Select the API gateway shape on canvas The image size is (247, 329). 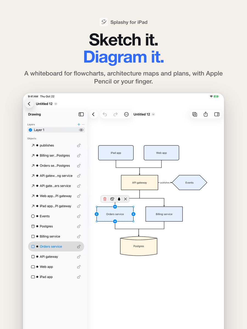139,183
